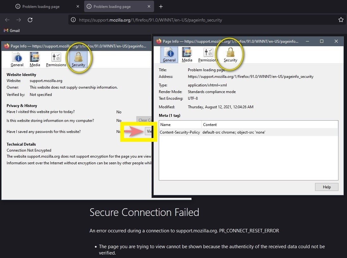Screen dimensions: 347x258
Task: Click 'Secure Connection Failed' page heading
Action: (144, 212)
